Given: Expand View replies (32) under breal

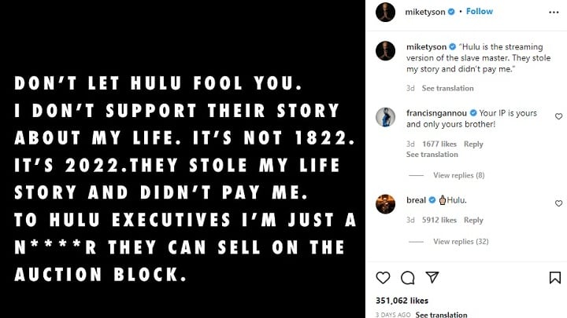Looking at the screenshot, I should coord(461,241).
